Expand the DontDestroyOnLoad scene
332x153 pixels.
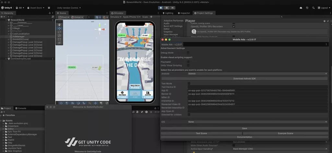(x=6, y=59)
